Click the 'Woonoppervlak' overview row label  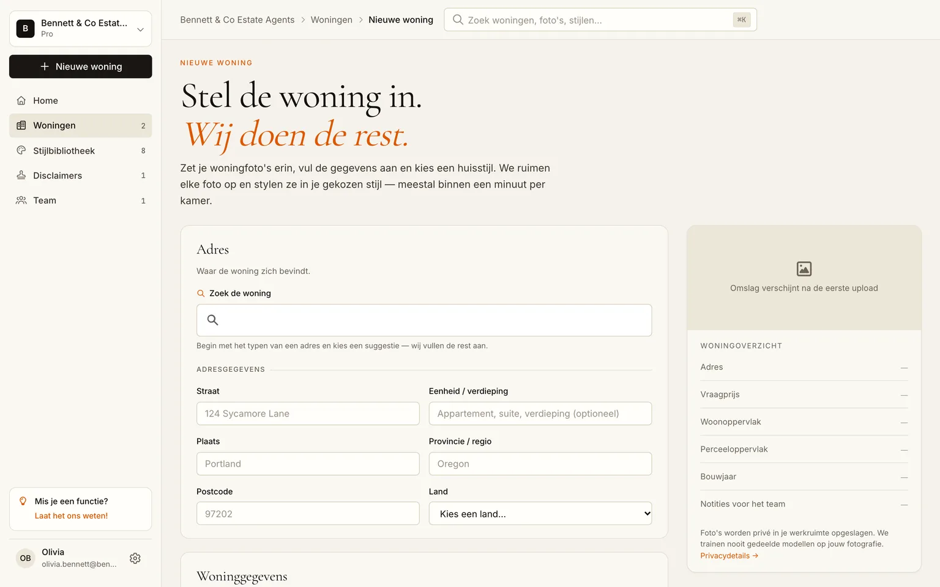[731, 422]
